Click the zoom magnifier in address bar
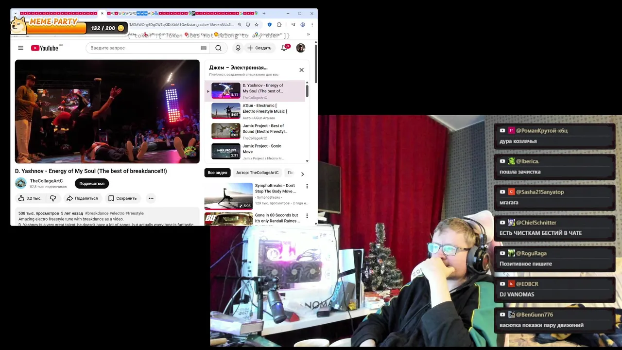This screenshot has height=350, width=622. (x=240, y=25)
